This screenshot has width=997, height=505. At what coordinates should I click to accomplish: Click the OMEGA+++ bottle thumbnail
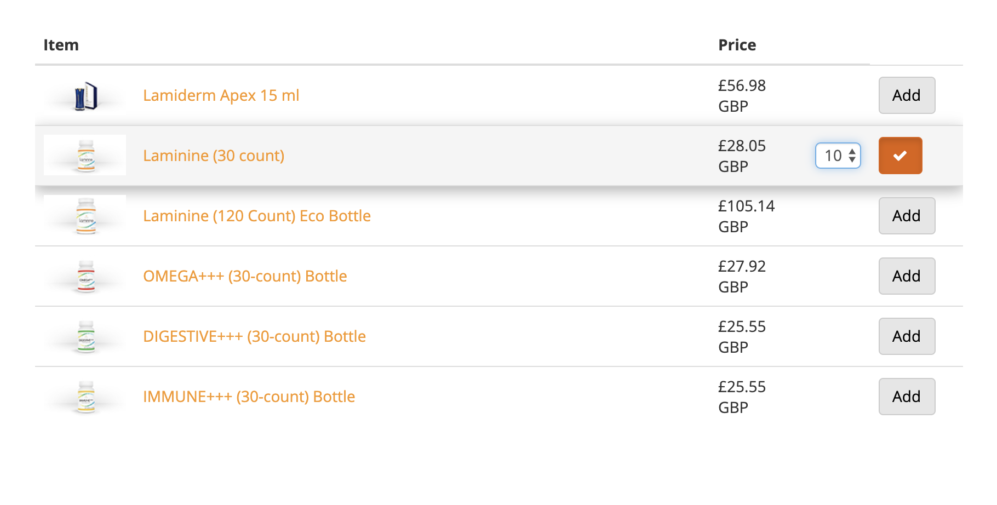pyautogui.click(x=86, y=277)
